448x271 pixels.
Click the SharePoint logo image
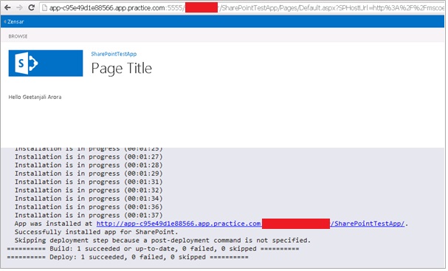point(46,64)
